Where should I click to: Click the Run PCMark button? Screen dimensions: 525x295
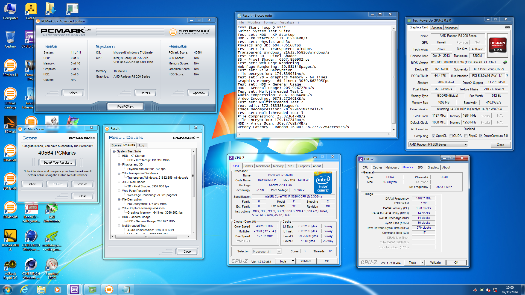[x=125, y=107]
